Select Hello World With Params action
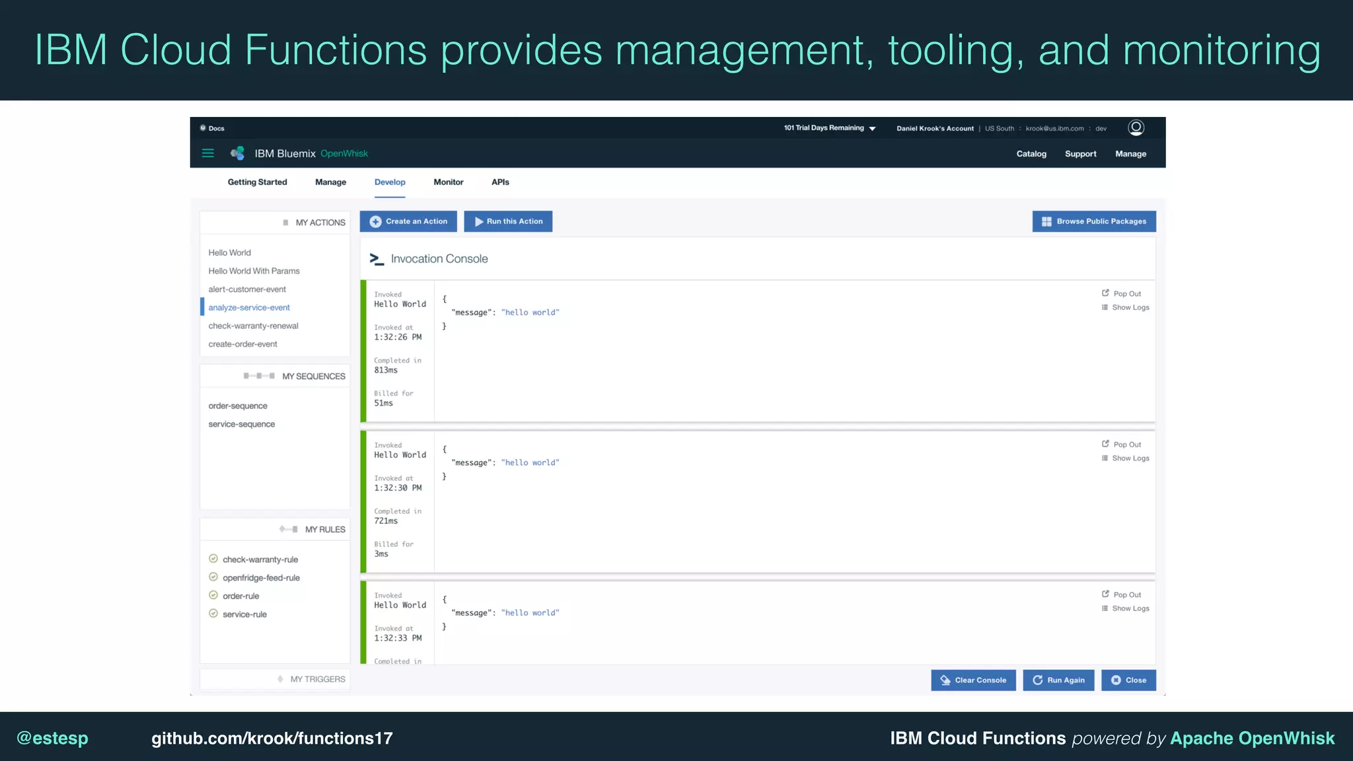1353x761 pixels. click(x=254, y=271)
